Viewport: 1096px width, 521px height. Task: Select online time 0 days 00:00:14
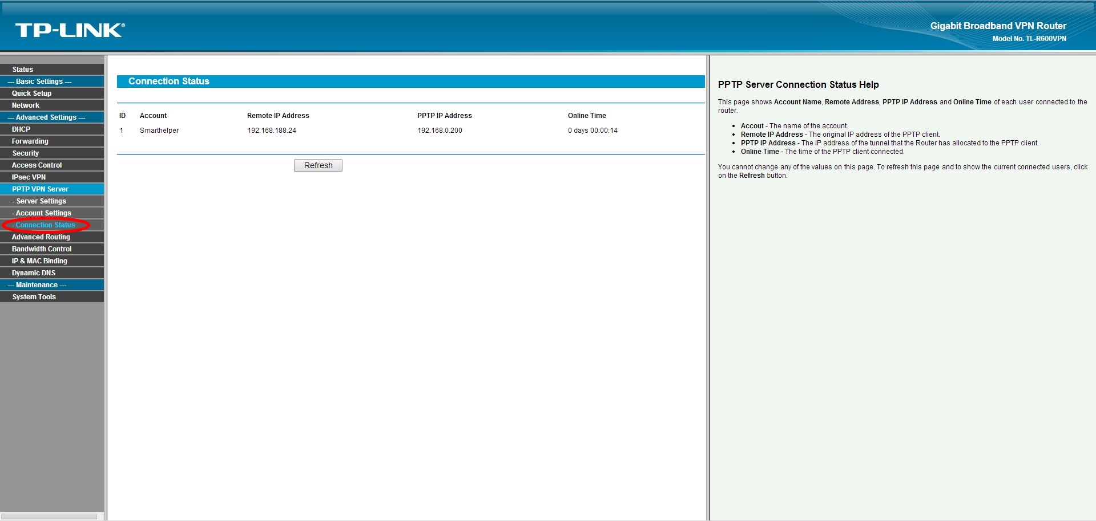tap(593, 131)
